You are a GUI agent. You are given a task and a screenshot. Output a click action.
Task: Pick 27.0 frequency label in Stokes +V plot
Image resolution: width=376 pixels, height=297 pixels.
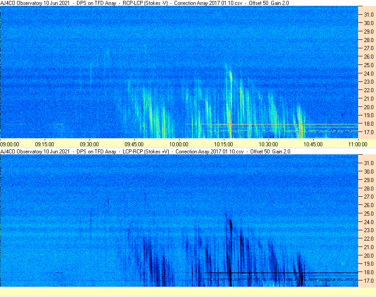coord(369,196)
